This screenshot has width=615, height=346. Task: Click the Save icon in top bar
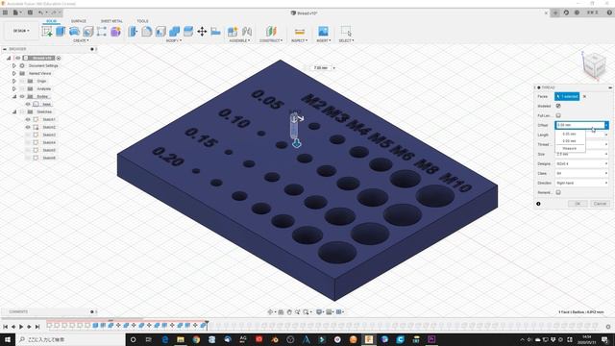(30, 12)
